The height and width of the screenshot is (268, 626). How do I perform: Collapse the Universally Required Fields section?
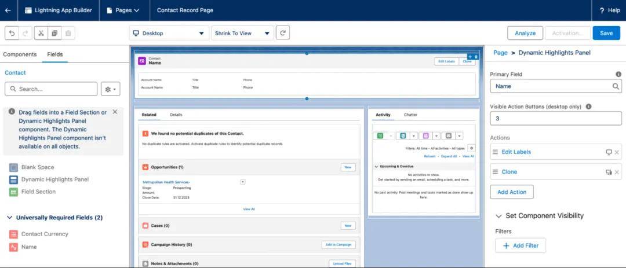[x=9, y=218]
